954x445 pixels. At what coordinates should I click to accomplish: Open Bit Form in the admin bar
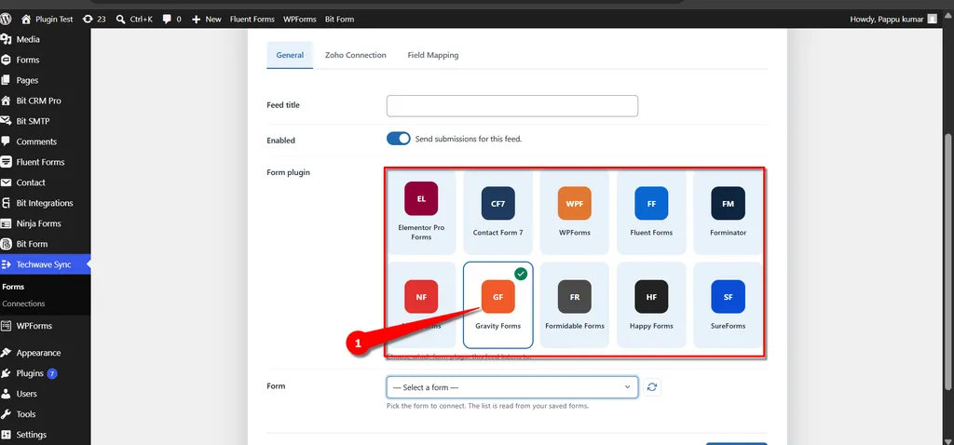tap(339, 19)
